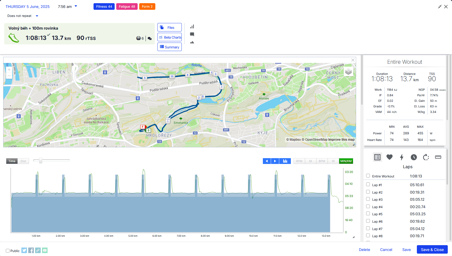Click the start marker S on map

(x=148, y=130)
